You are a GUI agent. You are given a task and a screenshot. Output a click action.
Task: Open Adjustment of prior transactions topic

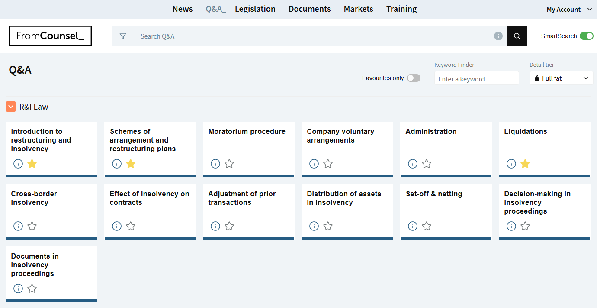(242, 198)
